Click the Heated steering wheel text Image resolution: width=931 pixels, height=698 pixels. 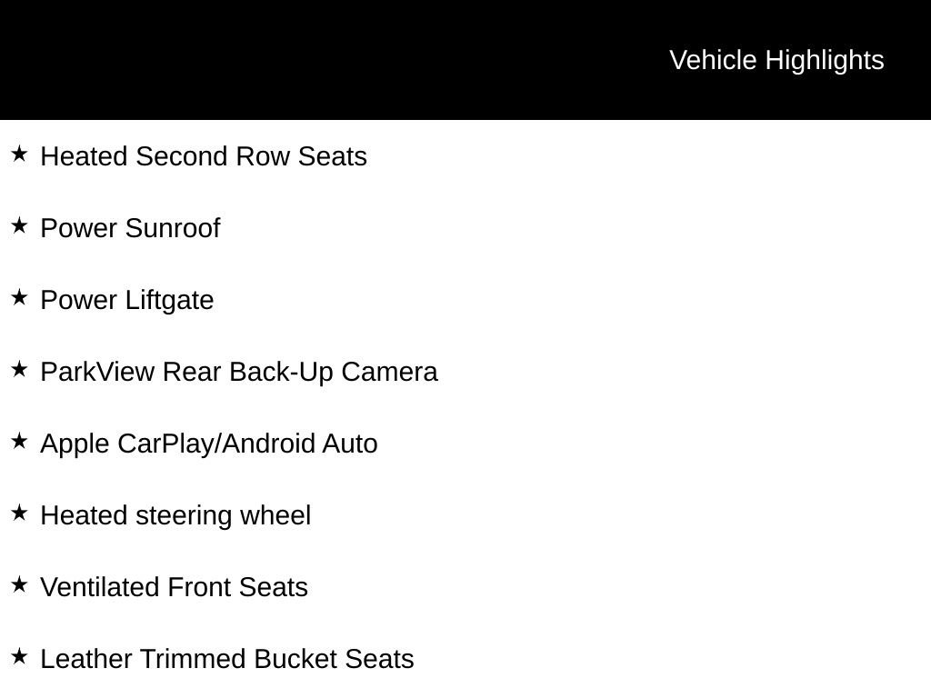[175, 515]
